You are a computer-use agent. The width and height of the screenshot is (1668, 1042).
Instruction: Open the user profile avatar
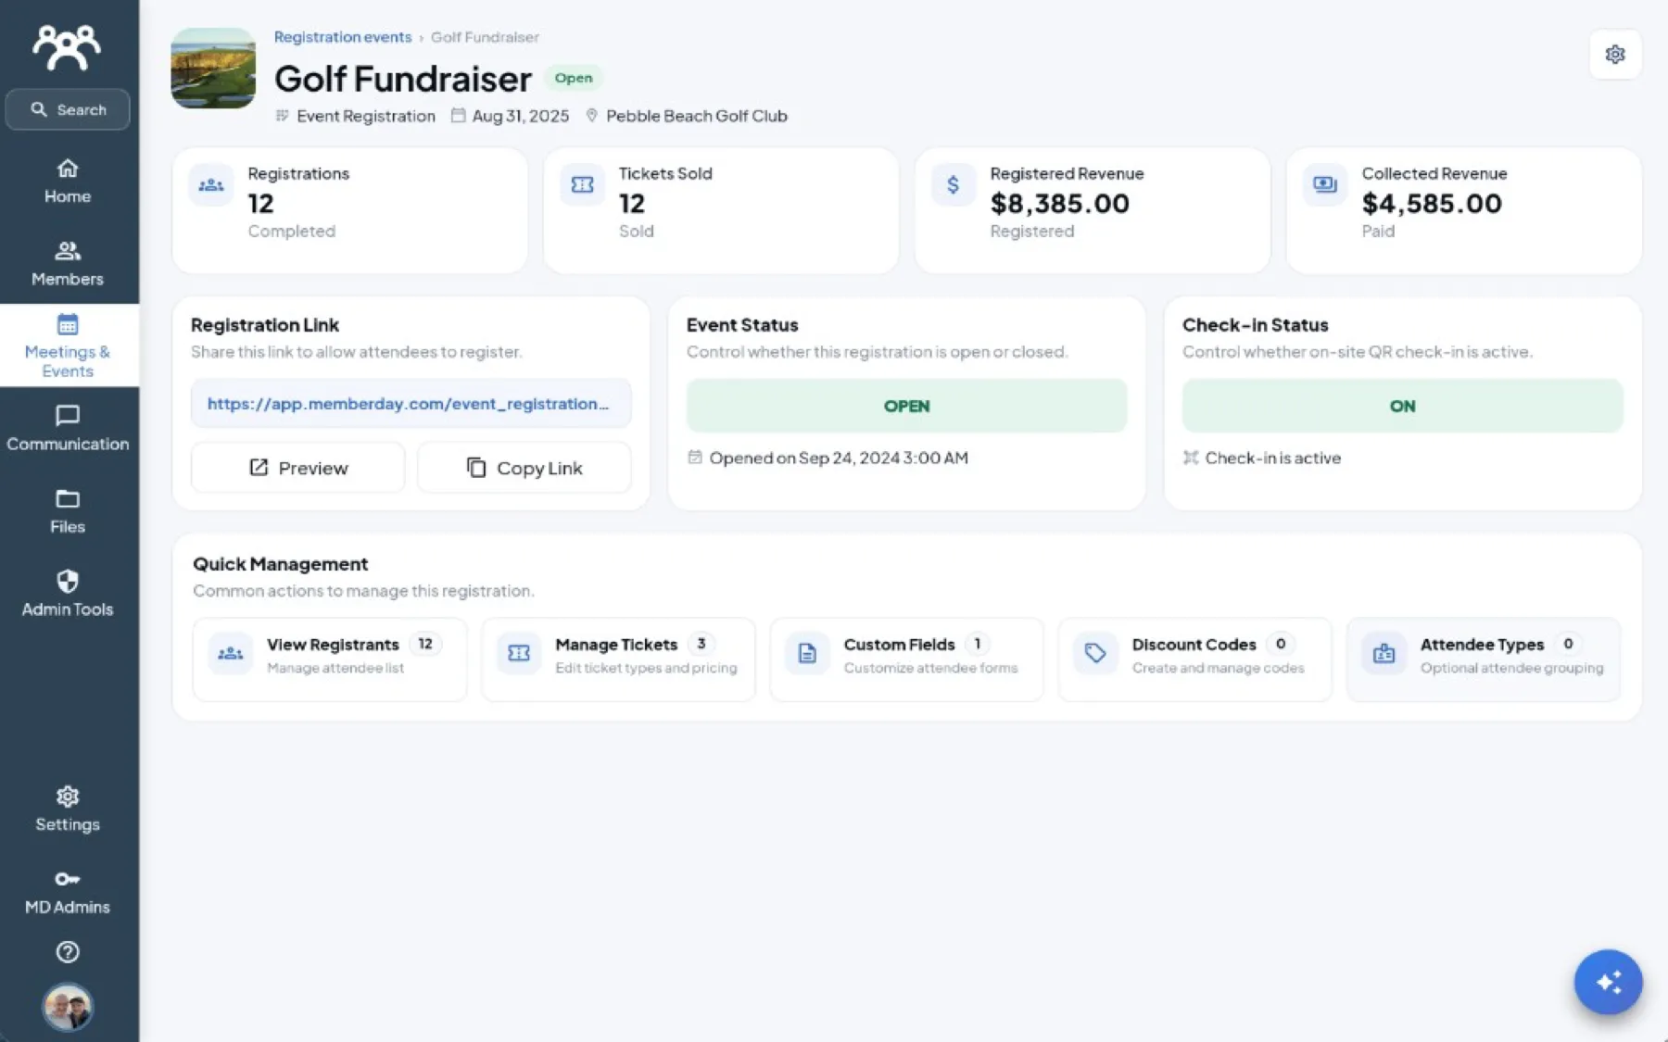point(68,1008)
